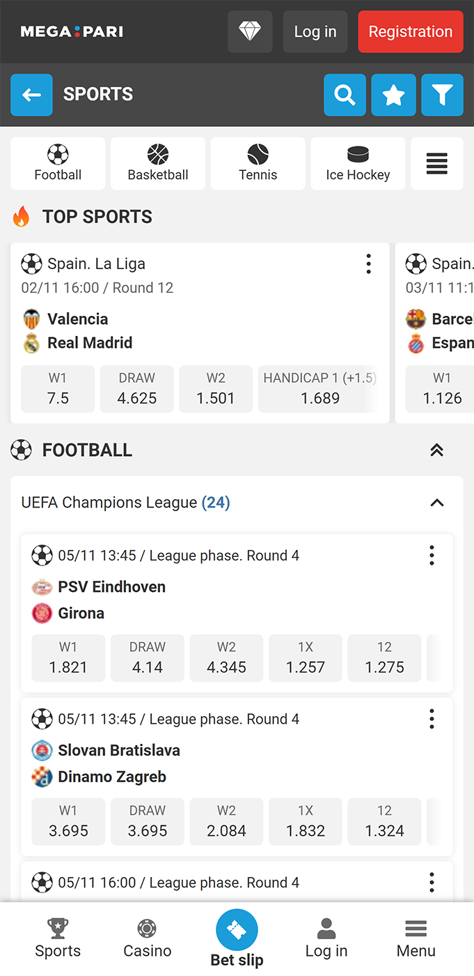Open favorites with the star icon

click(x=393, y=95)
